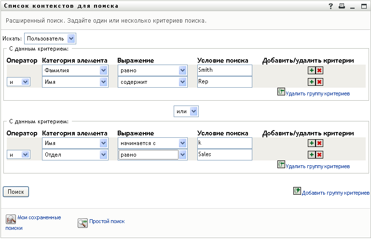The height and width of the screenshot is (239, 371).
Task: Click first 'Удалить группу критериев' link
Action: 317,93
